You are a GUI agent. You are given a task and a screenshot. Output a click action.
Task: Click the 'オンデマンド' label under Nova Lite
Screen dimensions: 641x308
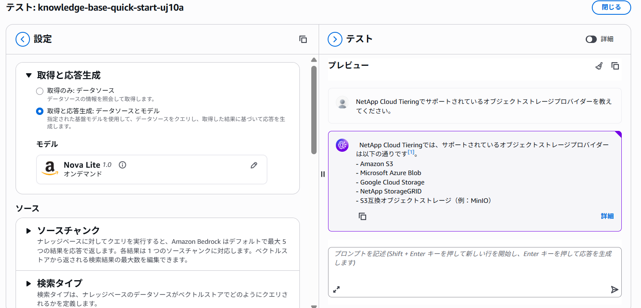click(83, 174)
